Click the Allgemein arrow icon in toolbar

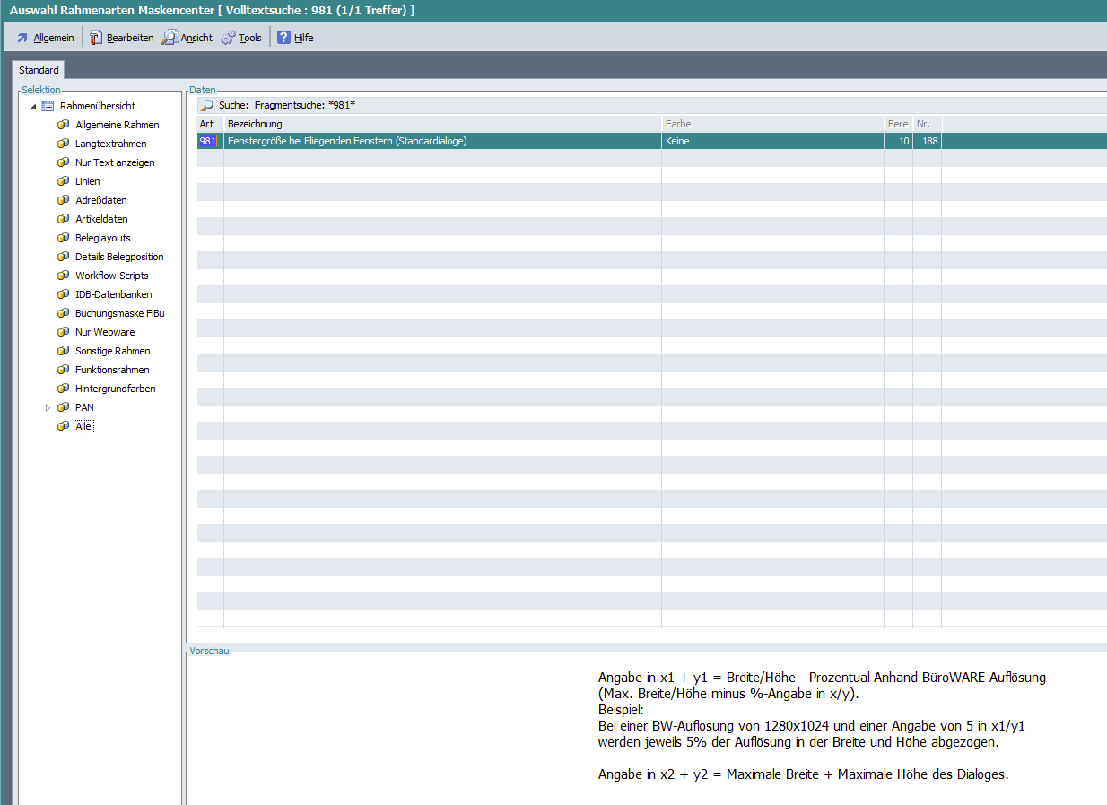(x=22, y=38)
